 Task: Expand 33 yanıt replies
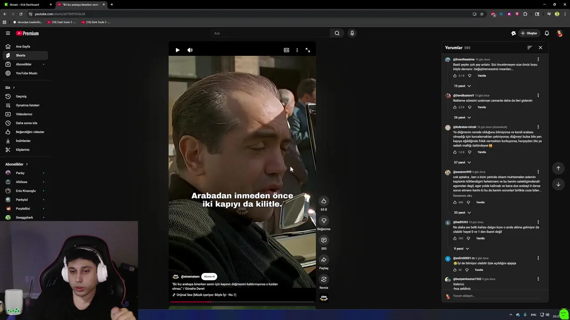(462, 212)
